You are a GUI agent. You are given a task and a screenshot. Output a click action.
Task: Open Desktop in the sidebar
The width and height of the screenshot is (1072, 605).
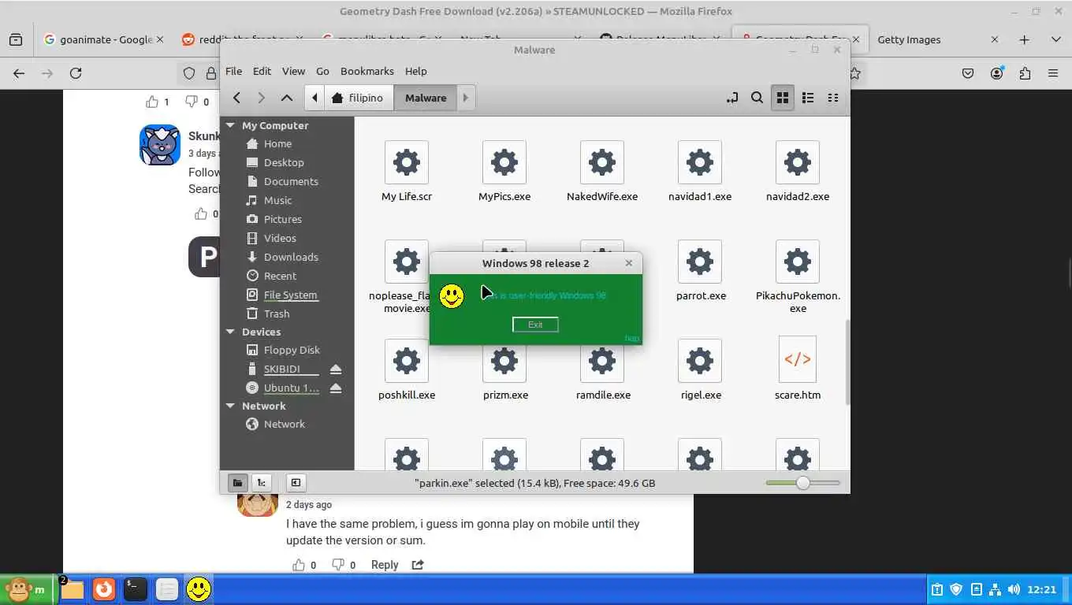(x=284, y=162)
